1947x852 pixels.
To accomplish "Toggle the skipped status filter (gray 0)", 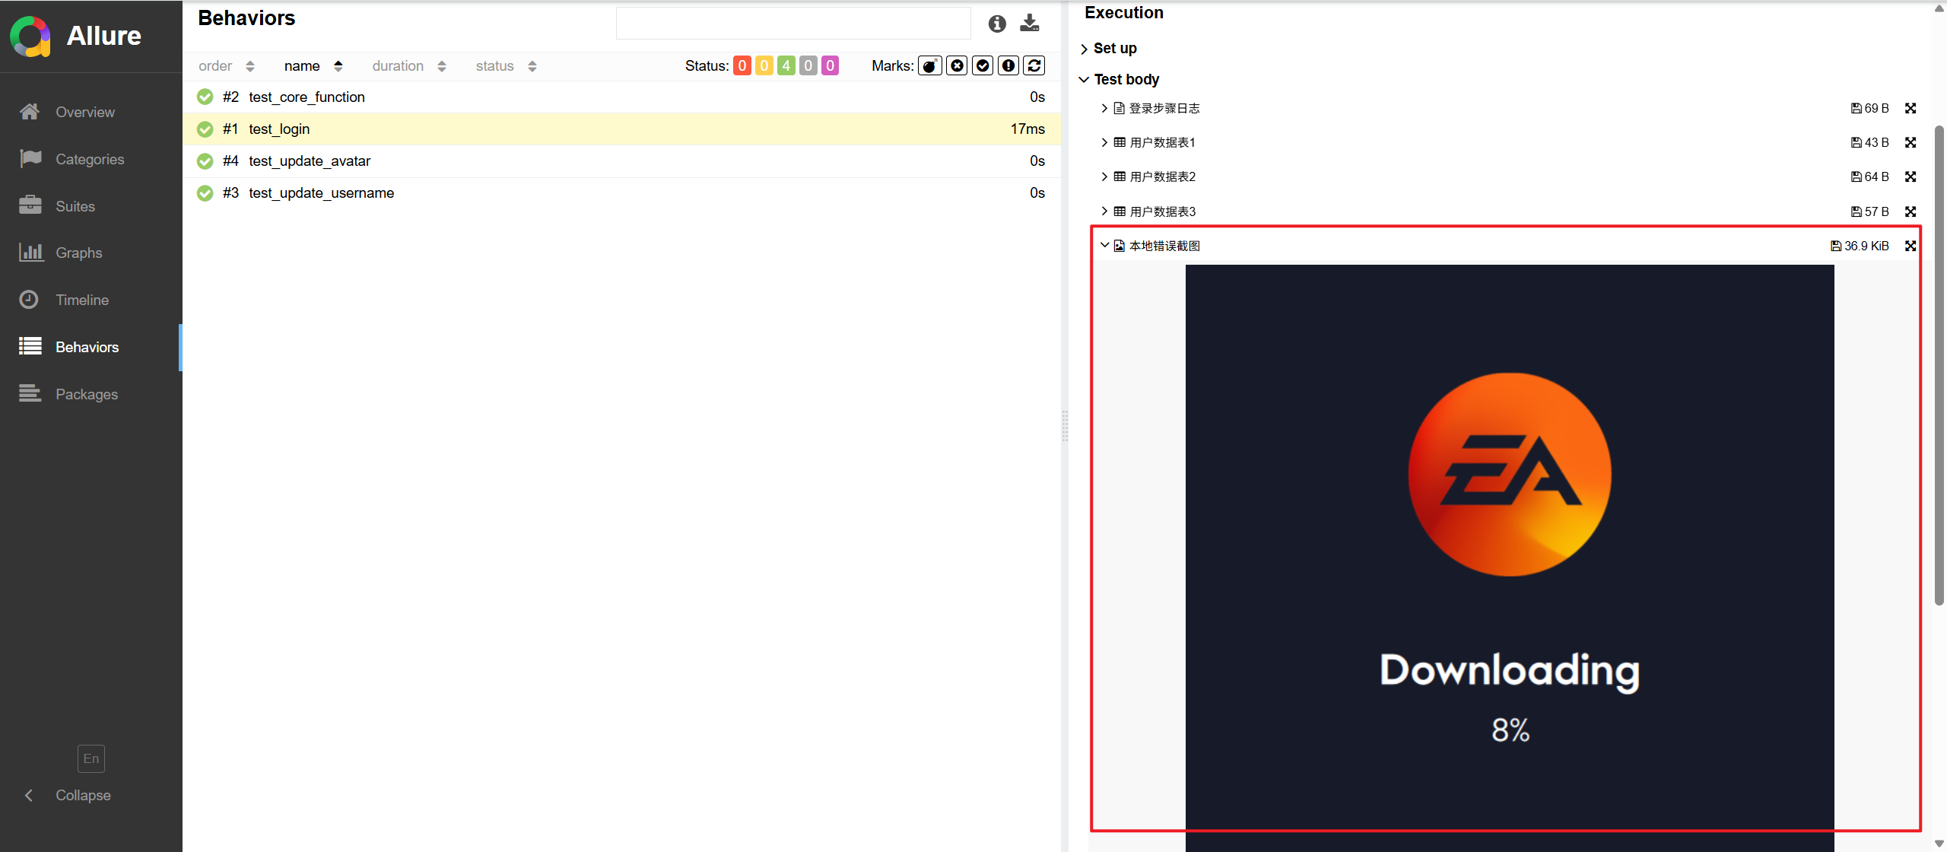I will [808, 66].
